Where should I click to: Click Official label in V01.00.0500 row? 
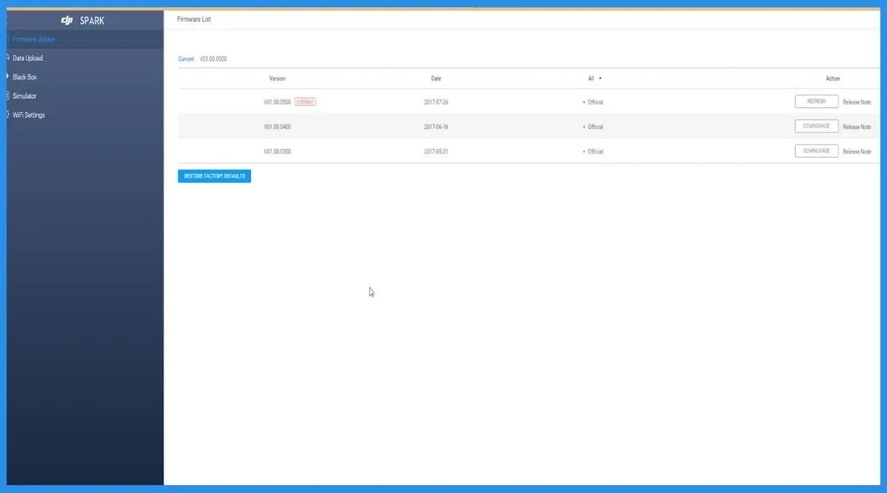[x=595, y=103]
